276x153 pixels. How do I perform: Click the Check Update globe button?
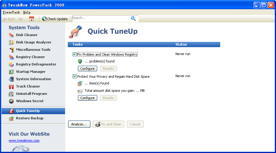point(55,19)
